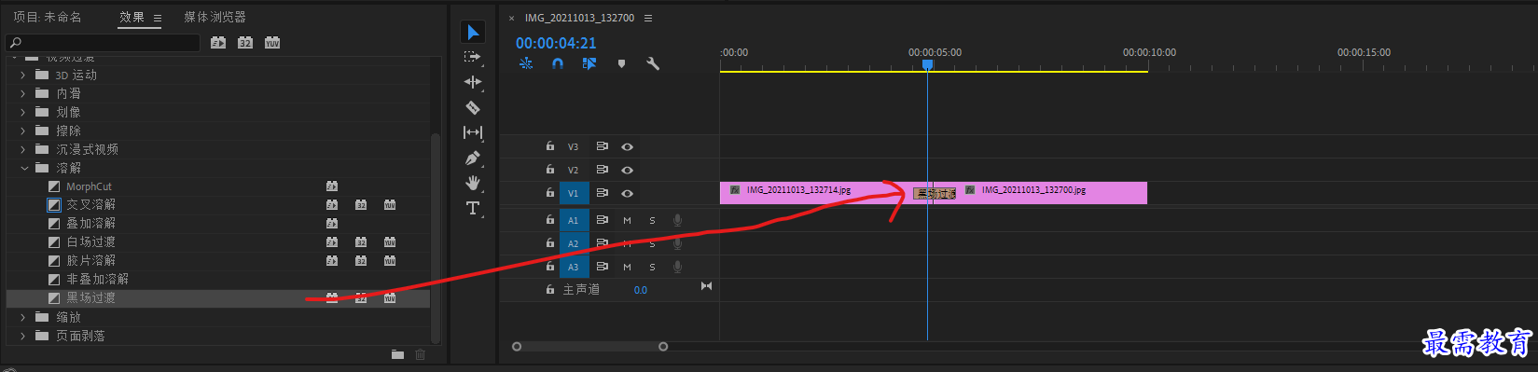Toggle Linked Selection icon
The width and height of the screenshot is (1538, 372).
[x=589, y=63]
